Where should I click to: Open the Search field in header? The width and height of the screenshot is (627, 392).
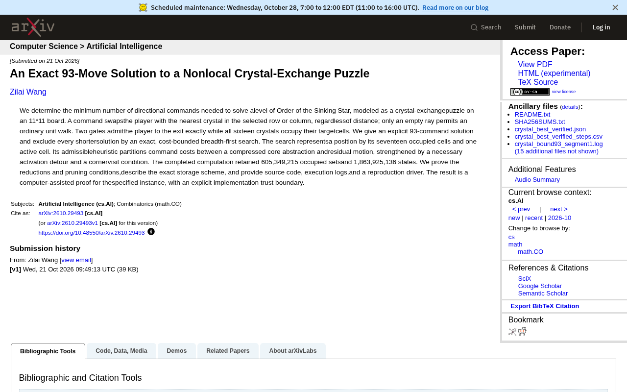(x=486, y=27)
